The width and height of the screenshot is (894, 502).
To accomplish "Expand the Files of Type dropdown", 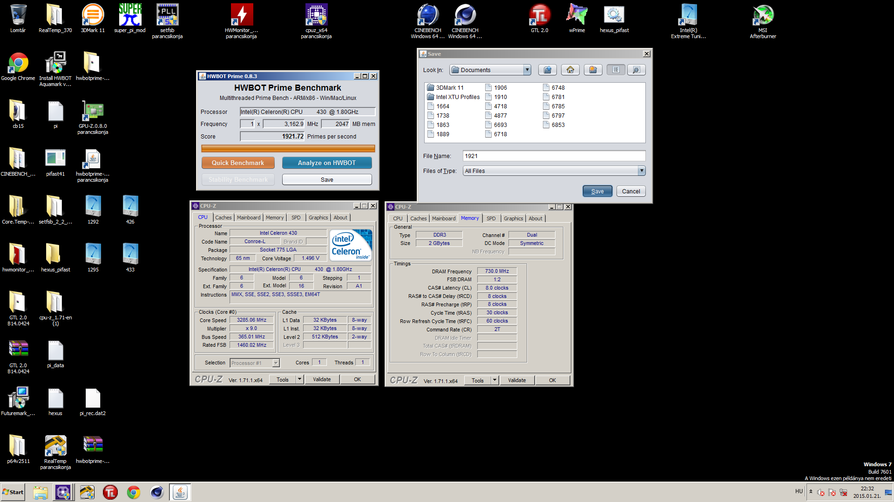I will pyautogui.click(x=642, y=171).
